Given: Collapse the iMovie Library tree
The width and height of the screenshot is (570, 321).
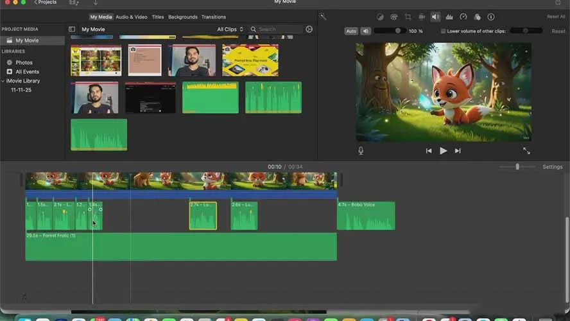Looking at the screenshot, I should pos(3,81).
